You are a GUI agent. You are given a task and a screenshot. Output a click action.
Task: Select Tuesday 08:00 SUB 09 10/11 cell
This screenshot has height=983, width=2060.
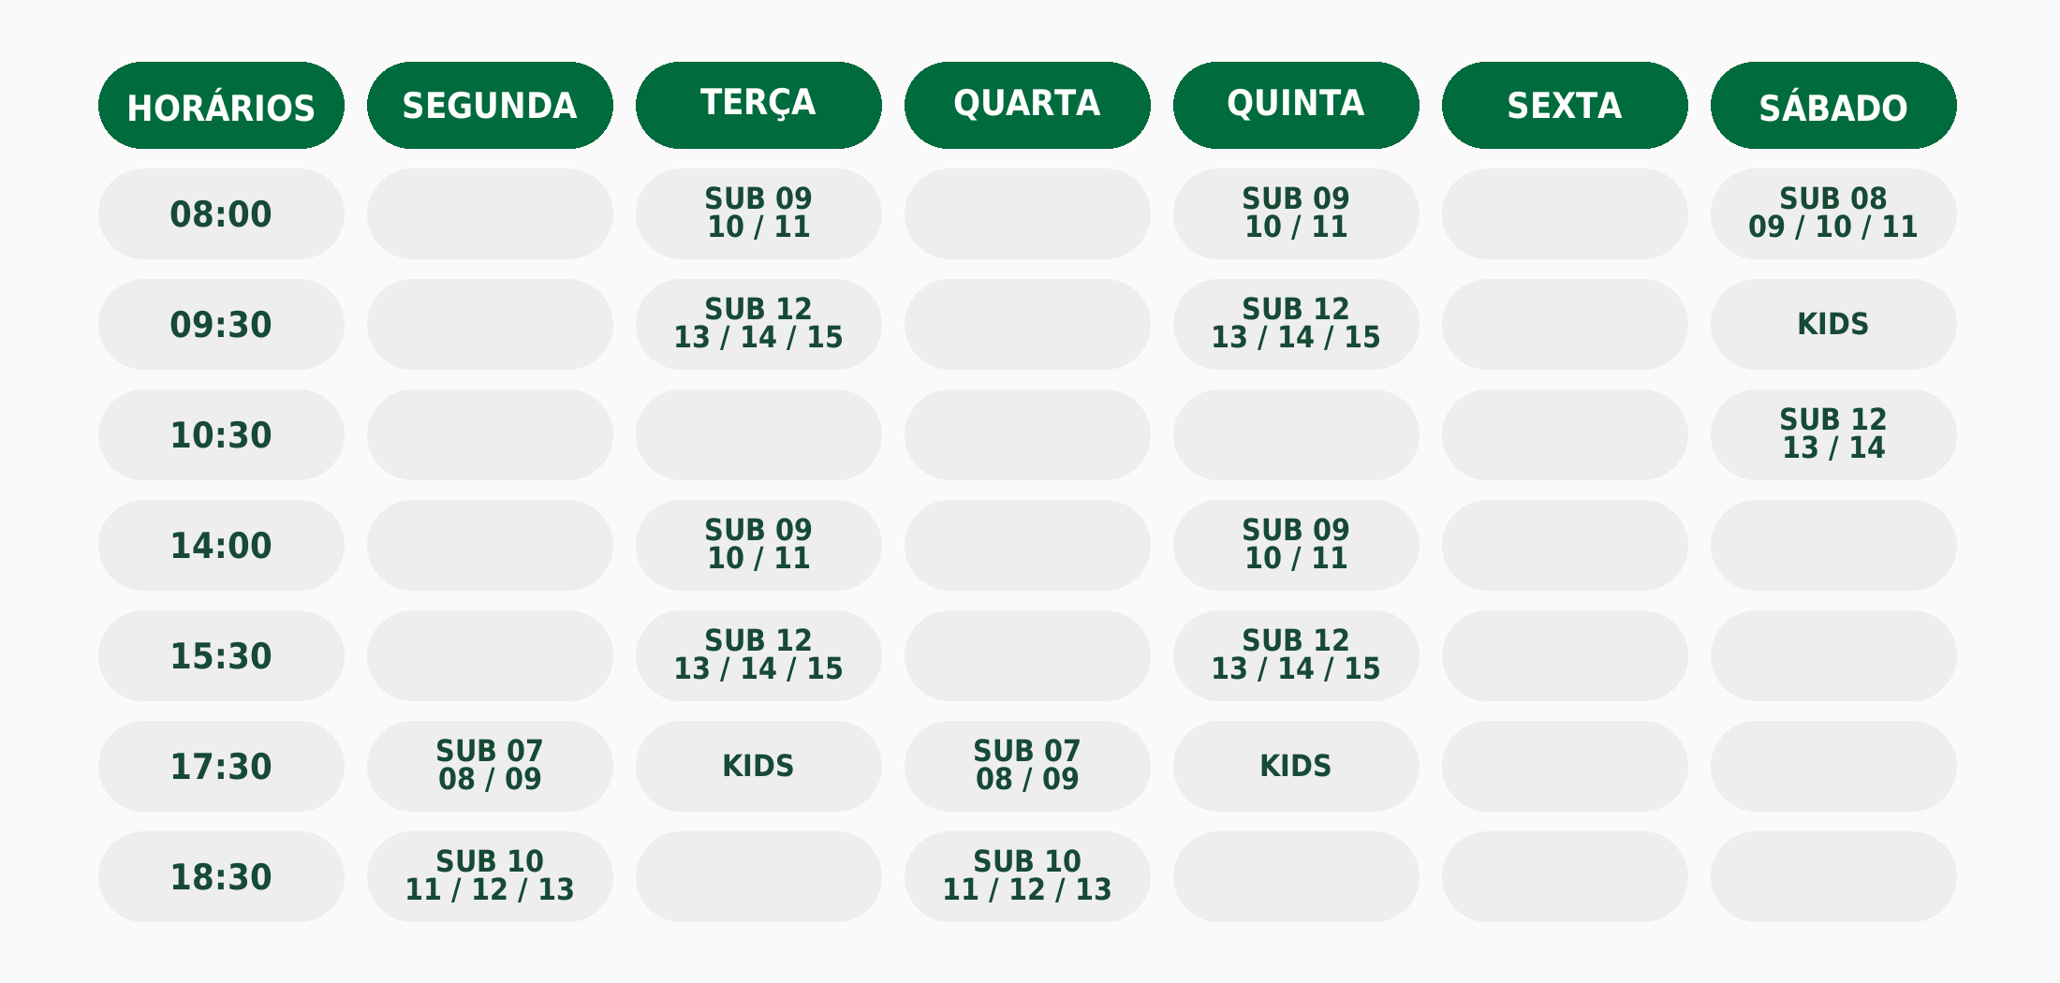tap(758, 214)
